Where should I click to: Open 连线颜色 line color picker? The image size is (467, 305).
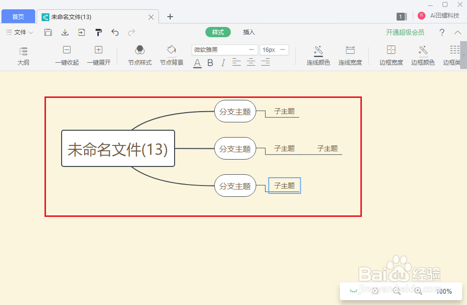click(318, 55)
